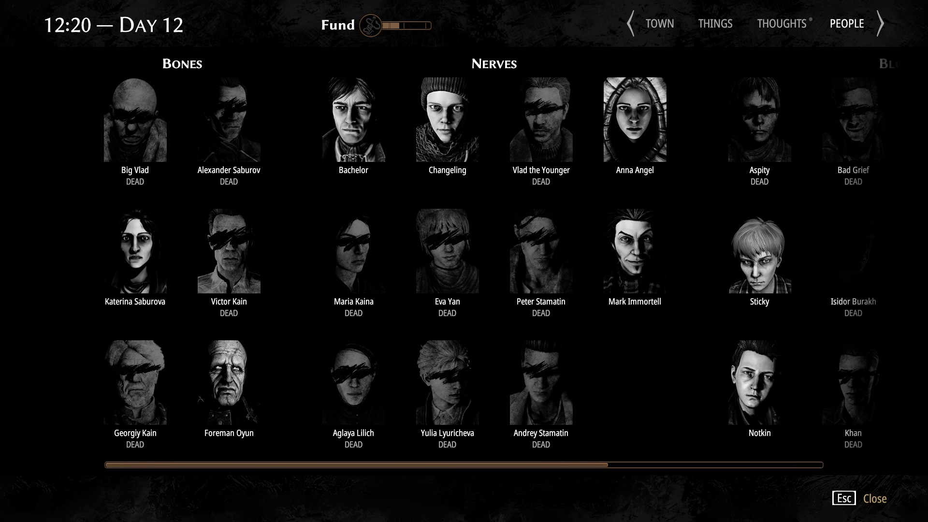Click the Close label
This screenshot has height=522, width=928.
click(x=875, y=499)
